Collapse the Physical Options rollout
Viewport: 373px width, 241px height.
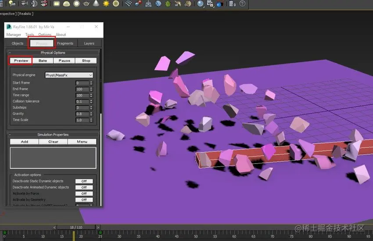[53, 53]
